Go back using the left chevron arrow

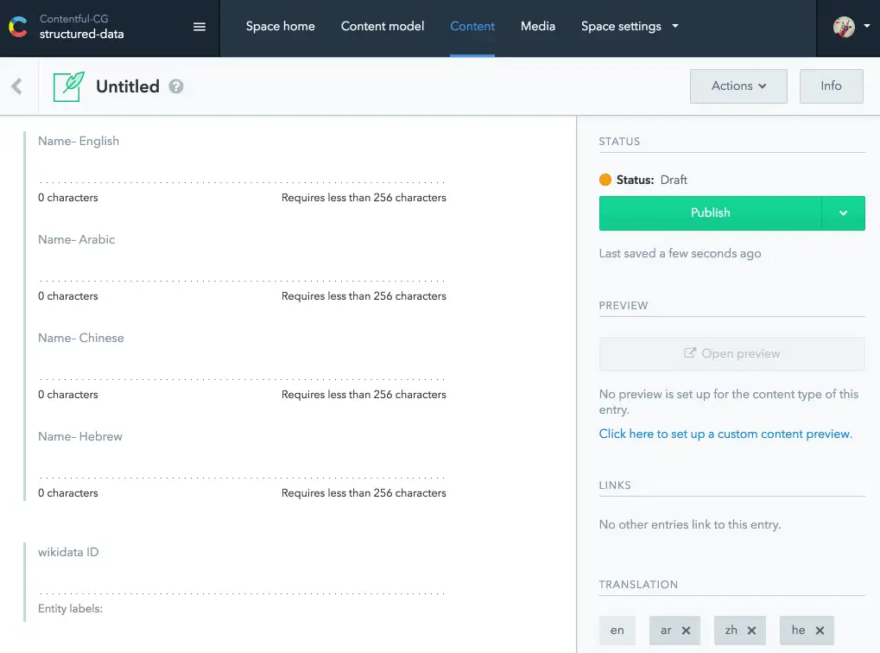(16, 86)
